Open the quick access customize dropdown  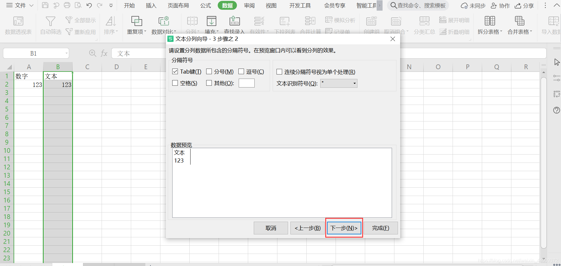111,5
